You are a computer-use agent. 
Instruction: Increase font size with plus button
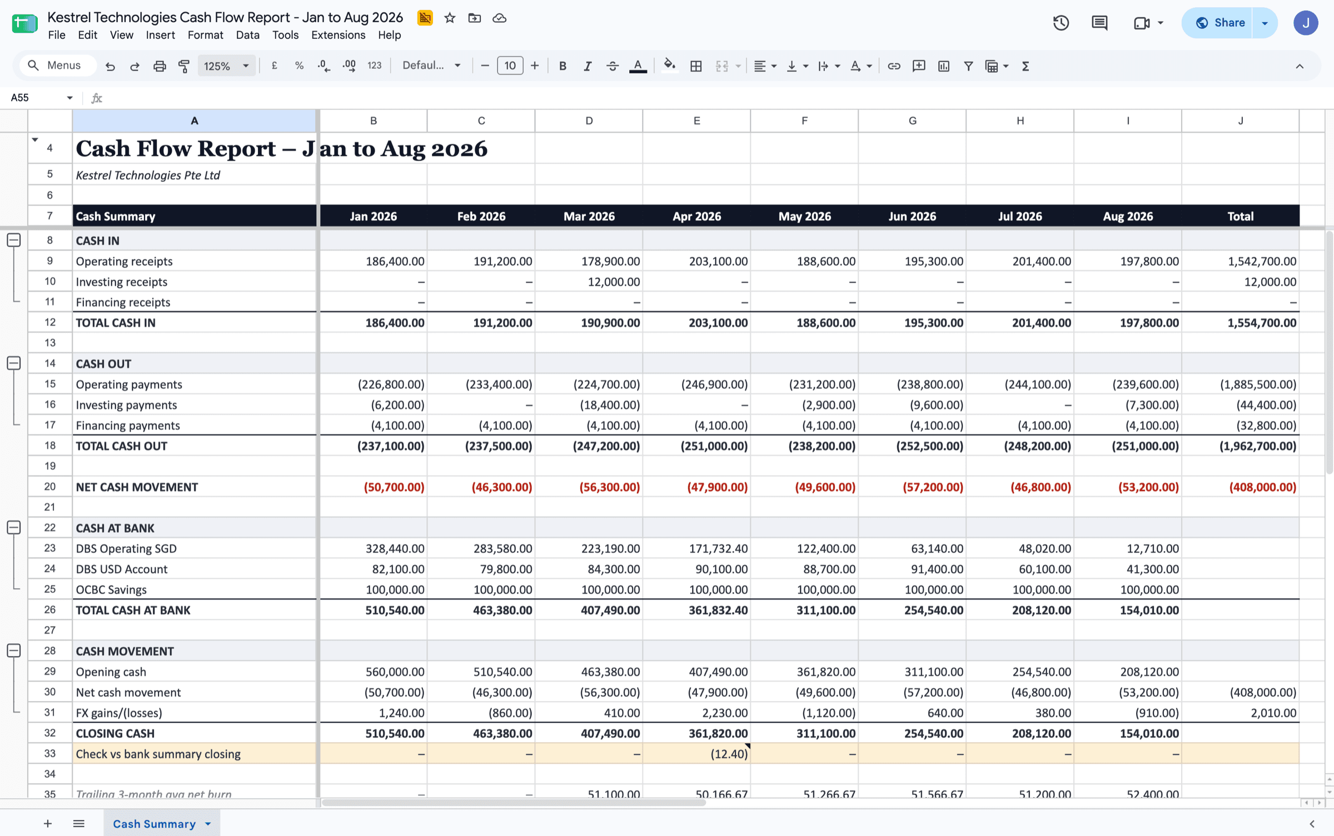[x=535, y=66]
